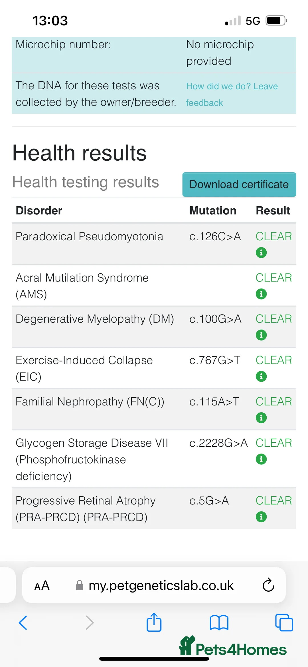Open Safari bookmarks book icon
This screenshot has width=308, height=667.
click(x=219, y=622)
